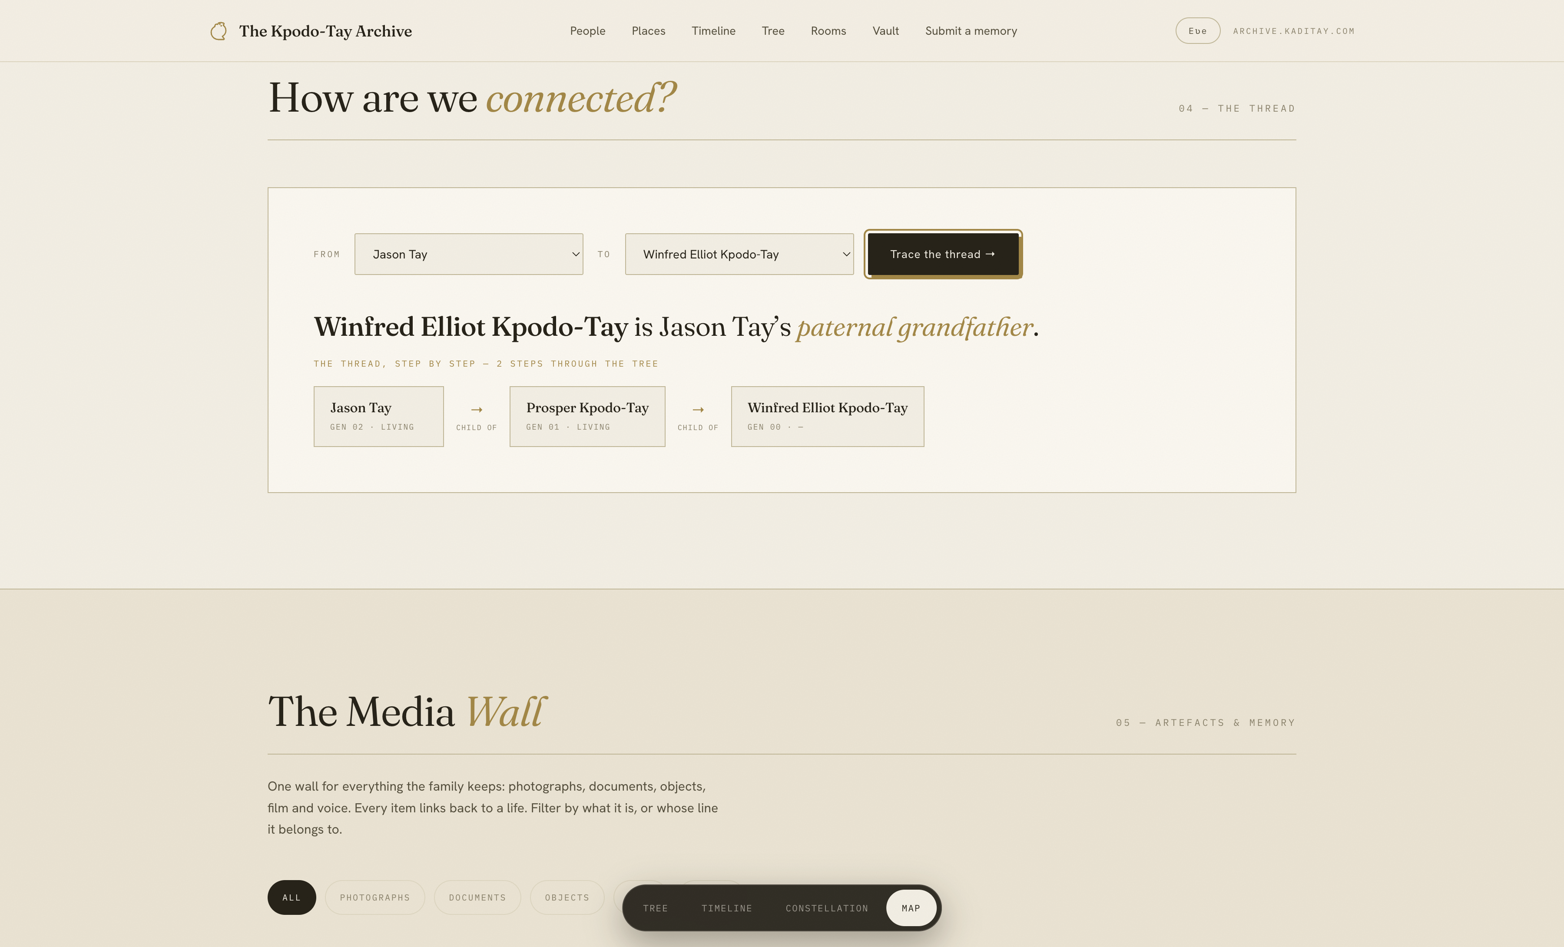Open the To person dropdown
The height and width of the screenshot is (947, 1564).
(x=739, y=254)
